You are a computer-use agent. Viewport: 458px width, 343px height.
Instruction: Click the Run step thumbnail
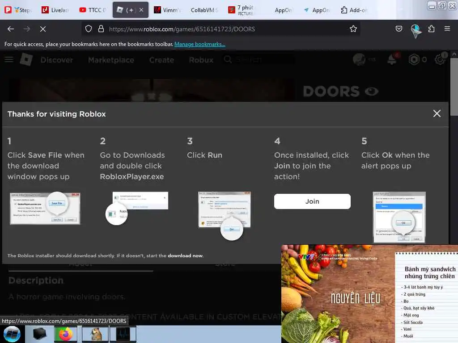point(225,215)
